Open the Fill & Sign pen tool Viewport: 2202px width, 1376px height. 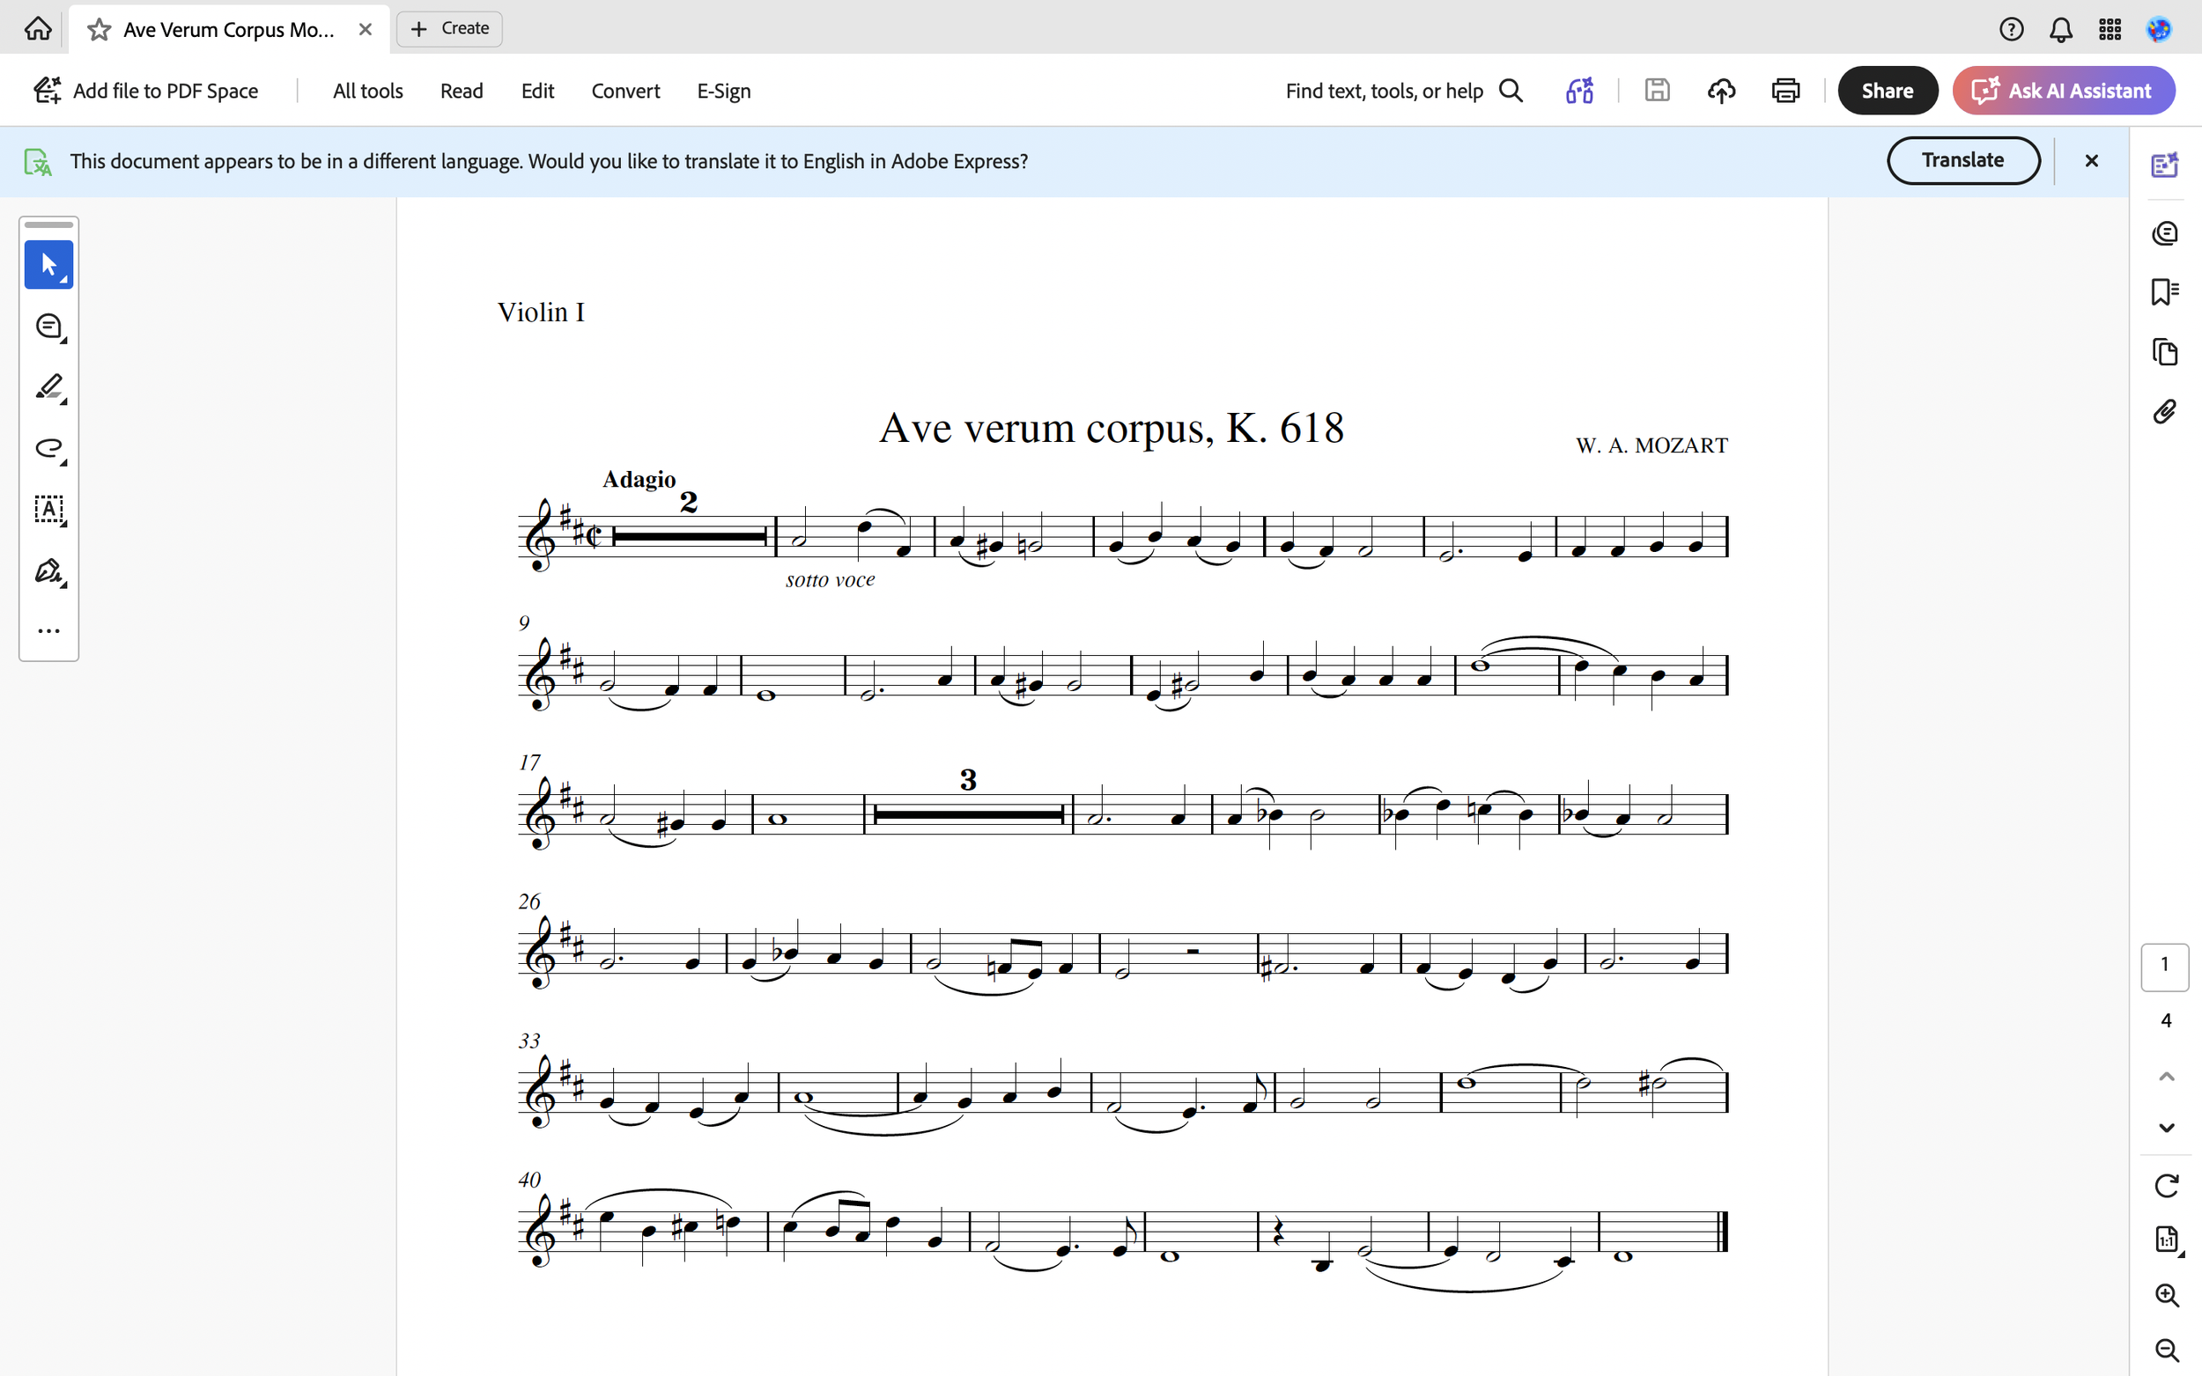(49, 571)
